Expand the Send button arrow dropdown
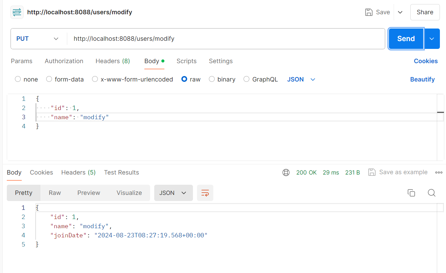 coord(432,39)
